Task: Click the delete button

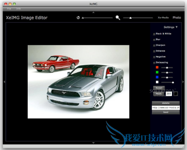Action: coord(166,103)
